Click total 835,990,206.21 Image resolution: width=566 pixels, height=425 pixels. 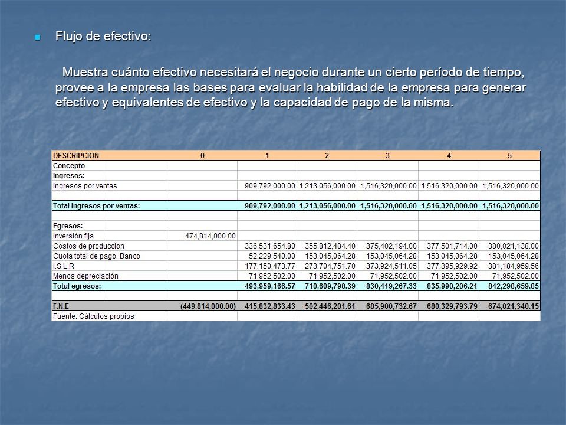[452, 286]
